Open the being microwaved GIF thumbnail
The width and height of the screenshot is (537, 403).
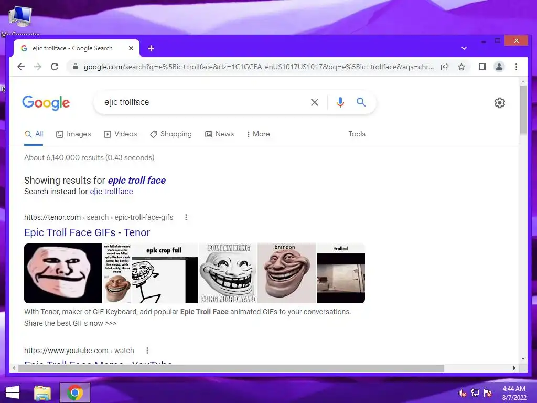click(228, 273)
